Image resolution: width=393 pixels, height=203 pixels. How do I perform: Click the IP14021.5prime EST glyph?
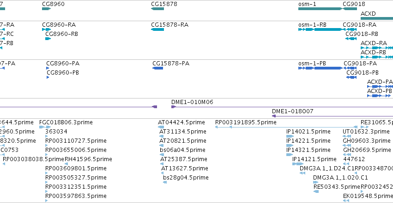pos(290,136)
